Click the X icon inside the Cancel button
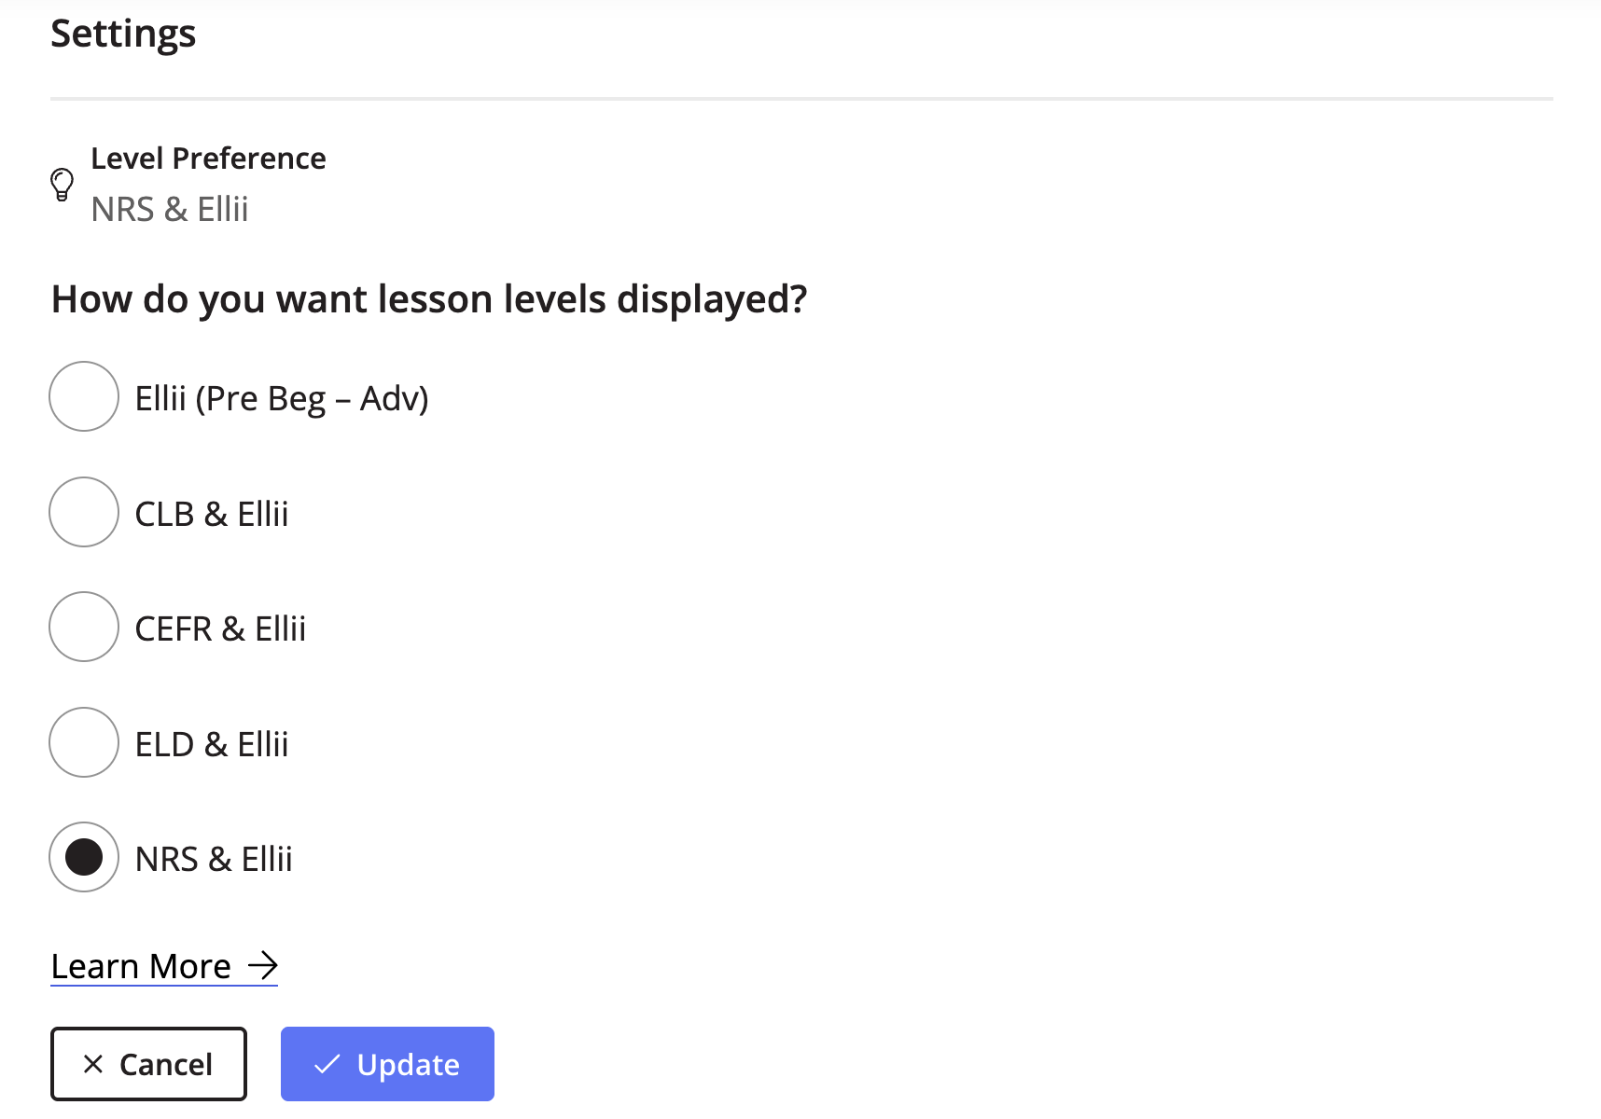Image resolution: width=1601 pixels, height=1119 pixels. point(93,1064)
